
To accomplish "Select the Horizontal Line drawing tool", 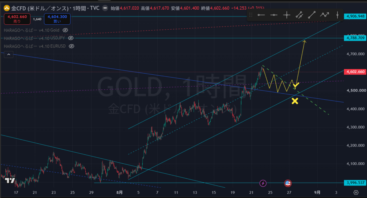I will [274, 15].
